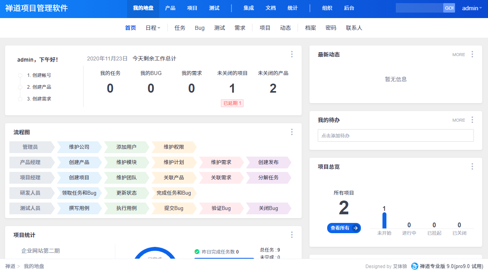This screenshot has height=272, width=488.
Task: Switch to 测试 main tab
Action: point(214,8)
